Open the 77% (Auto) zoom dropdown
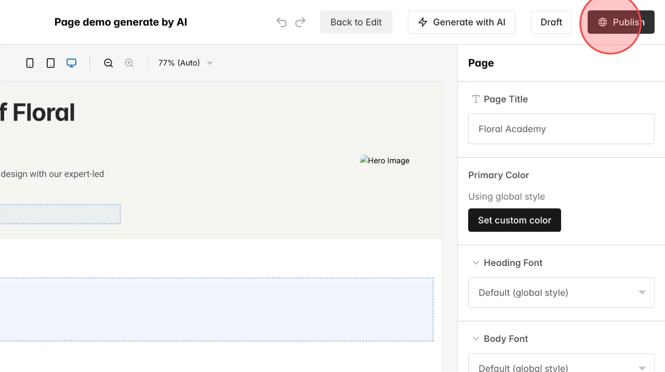This screenshot has height=372, width=665. coord(185,63)
